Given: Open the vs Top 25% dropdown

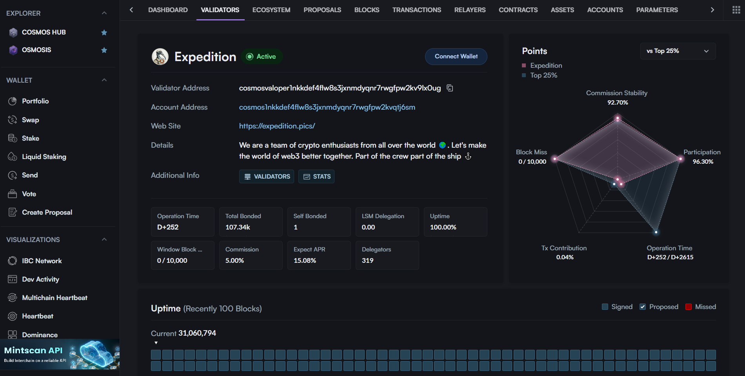Looking at the screenshot, I should click(x=678, y=51).
